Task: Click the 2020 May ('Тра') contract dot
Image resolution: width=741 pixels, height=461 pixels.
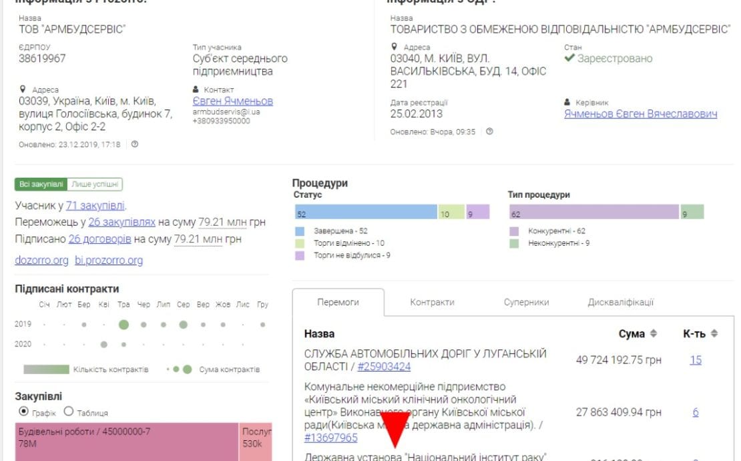Action: pyautogui.click(x=123, y=345)
